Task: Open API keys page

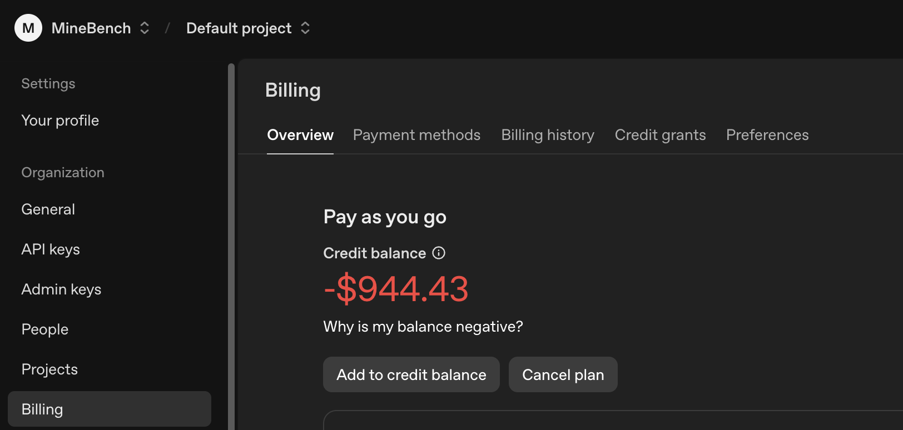Action: [x=51, y=249]
